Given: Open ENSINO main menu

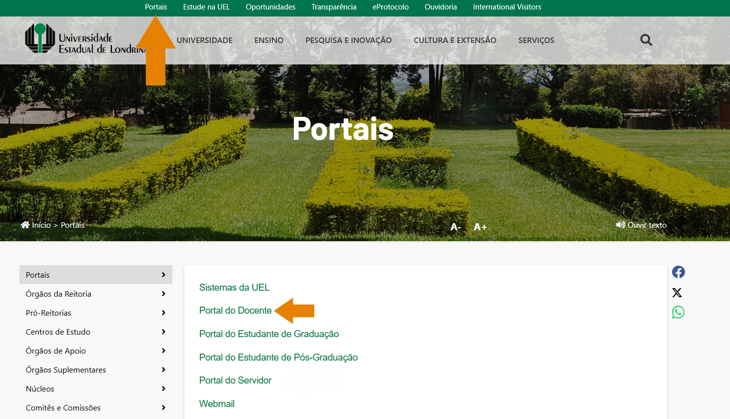Looking at the screenshot, I should tap(269, 40).
